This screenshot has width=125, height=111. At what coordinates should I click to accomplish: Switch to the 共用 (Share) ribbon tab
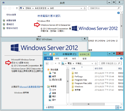coord(66,59)
